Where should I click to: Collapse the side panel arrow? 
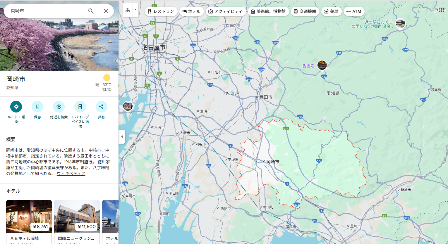[x=122, y=137]
